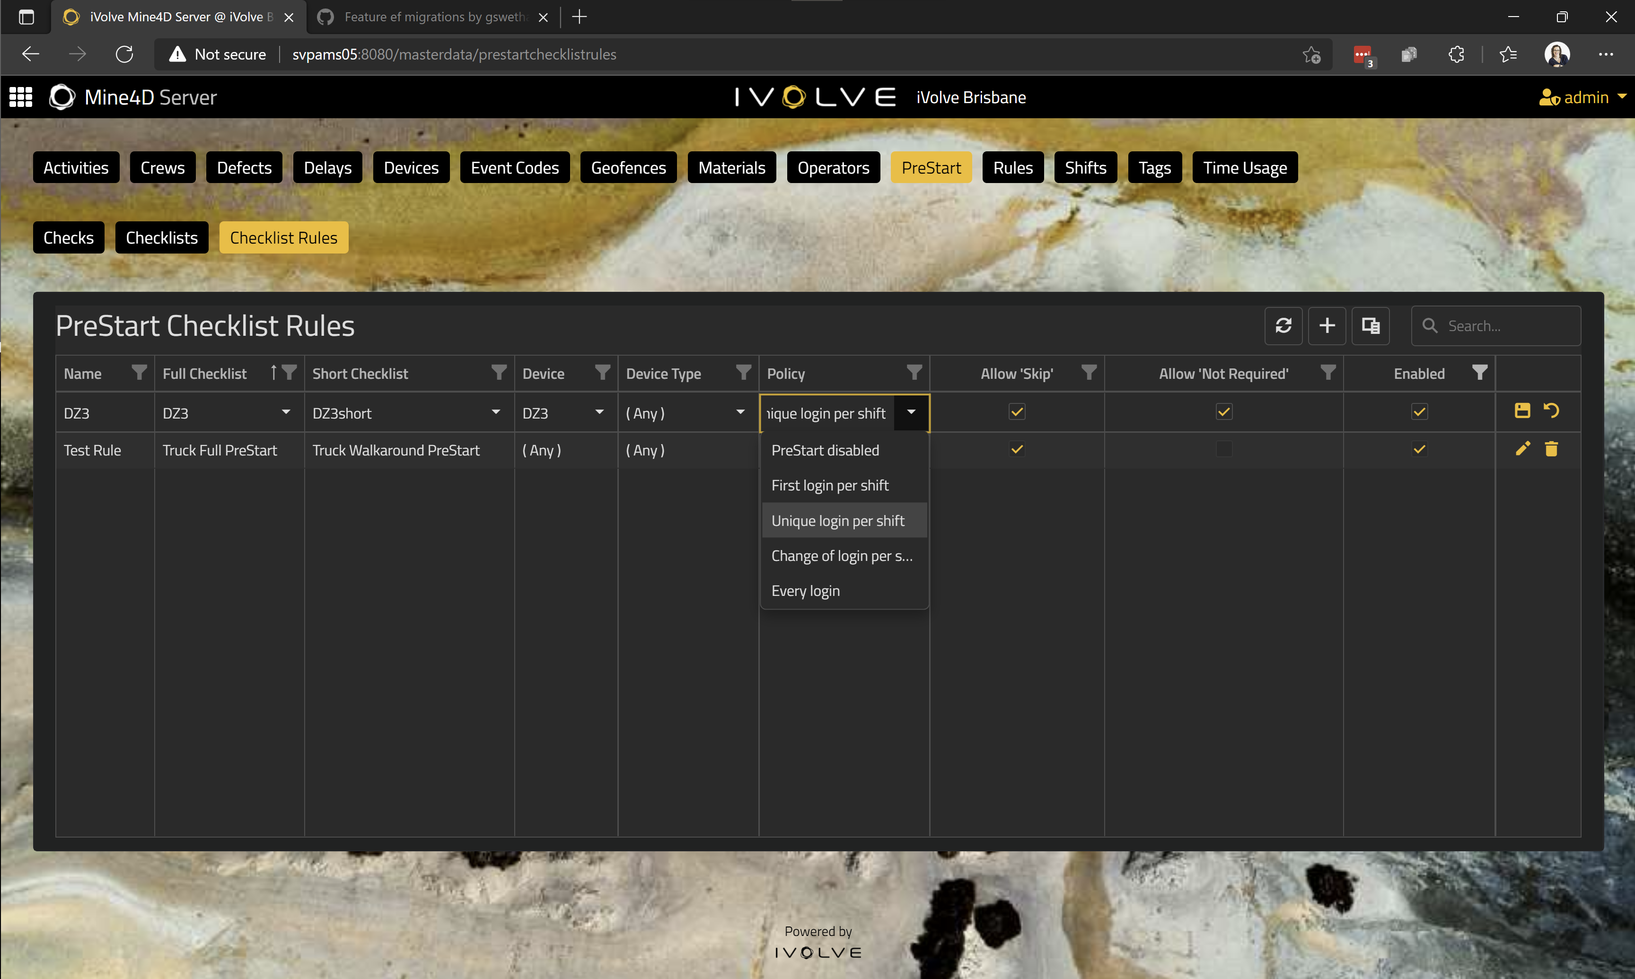The height and width of the screenshot is (979, 1635).
Task: Select Every login policy option
Action: (x=844, y=590)
